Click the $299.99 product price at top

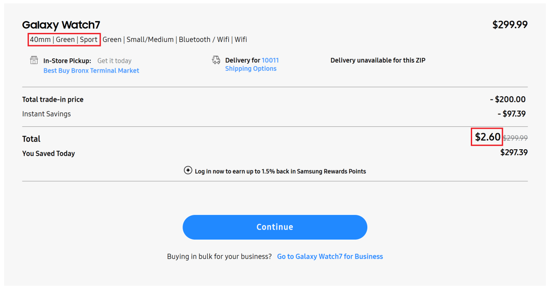tap(510, 25)
